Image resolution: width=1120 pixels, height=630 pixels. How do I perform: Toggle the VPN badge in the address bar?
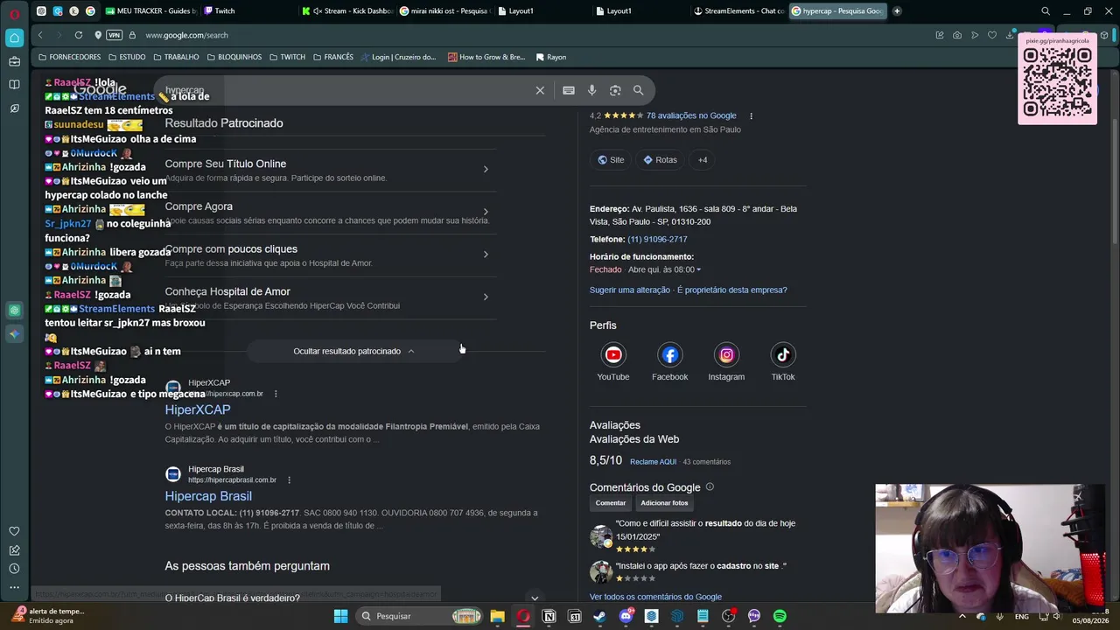(x=114, y=35)
